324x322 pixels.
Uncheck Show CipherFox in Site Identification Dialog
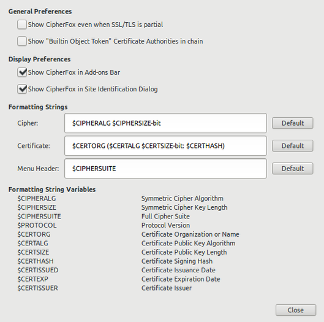pos(22,89)
